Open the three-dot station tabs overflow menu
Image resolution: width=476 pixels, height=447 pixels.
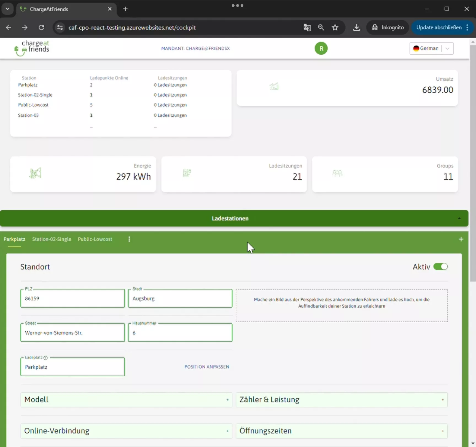tap(129, 239)
